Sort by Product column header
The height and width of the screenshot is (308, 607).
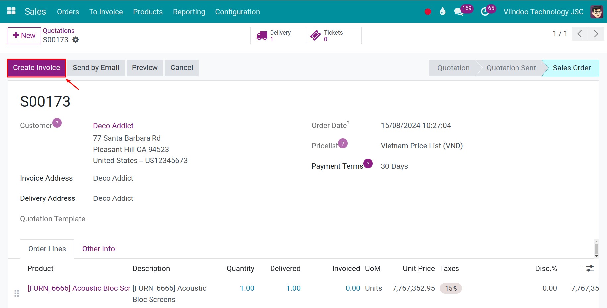(x=40, y=268)
